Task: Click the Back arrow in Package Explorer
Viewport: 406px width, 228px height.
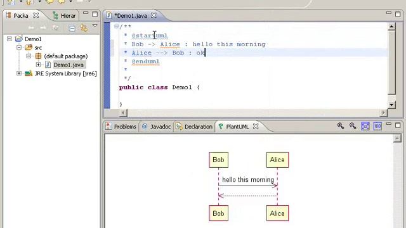Action: click(31, 28)
